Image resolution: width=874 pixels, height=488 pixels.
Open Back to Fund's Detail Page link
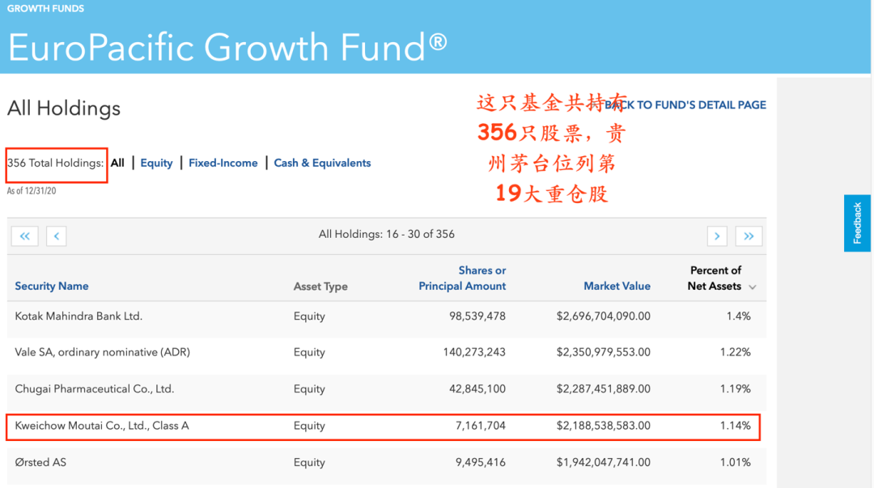pos(685,105)
